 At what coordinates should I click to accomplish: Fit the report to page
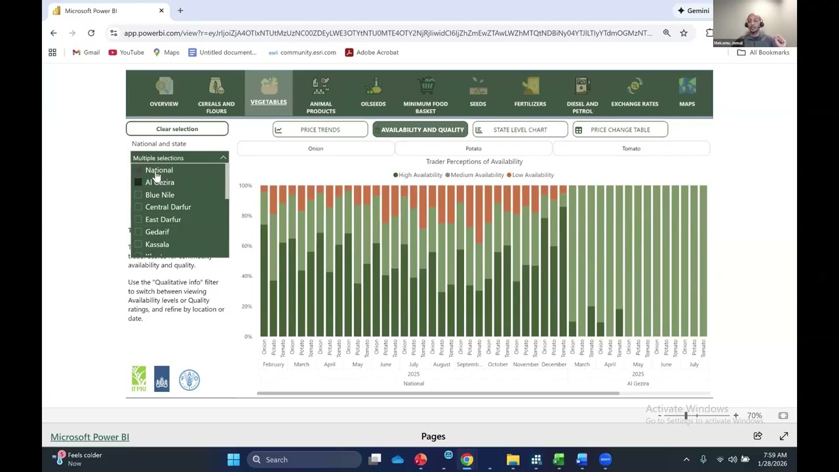[783, 416]
